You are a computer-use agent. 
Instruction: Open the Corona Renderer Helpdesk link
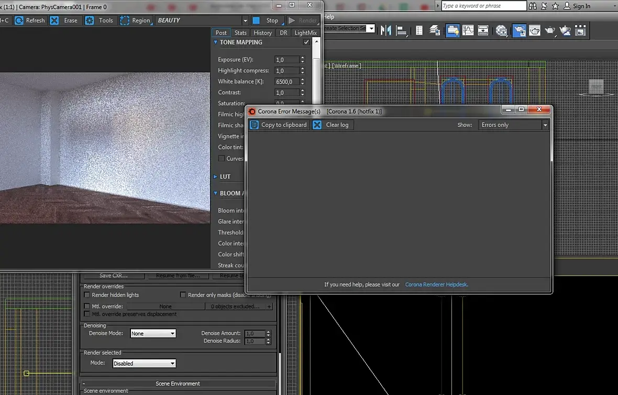(436, 284)
